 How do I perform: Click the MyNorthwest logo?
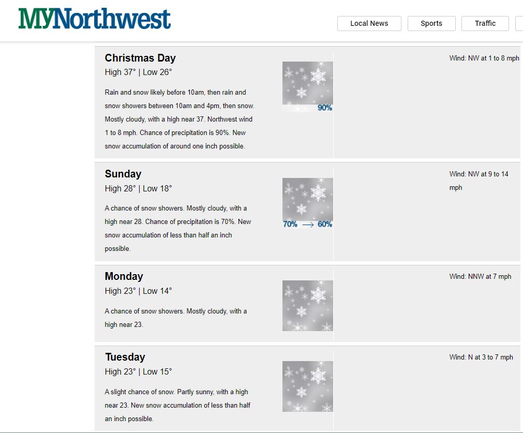94,19
